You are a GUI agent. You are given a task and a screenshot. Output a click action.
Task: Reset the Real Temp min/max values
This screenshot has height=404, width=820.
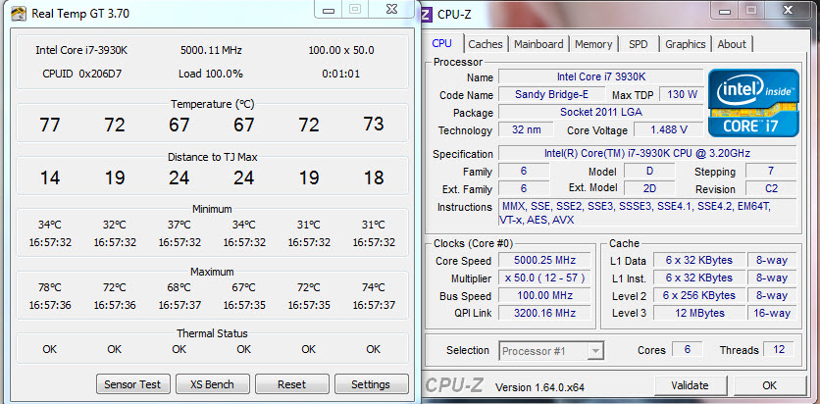tap(291, 384)
